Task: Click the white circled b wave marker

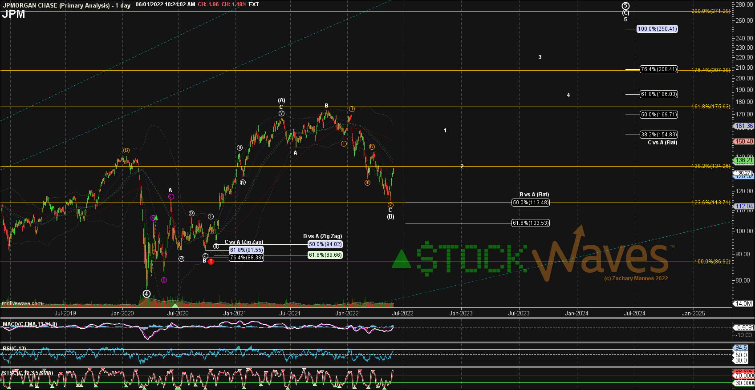Action: 191,213
